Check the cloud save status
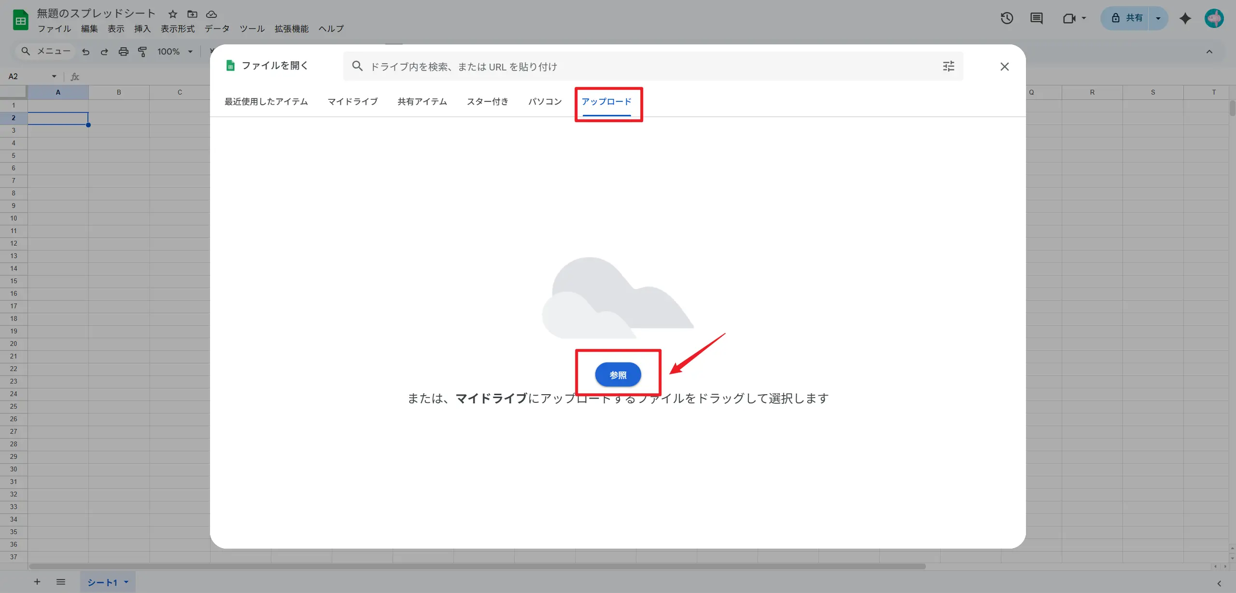The width and height of the screenshot is (1236, 593). (x=211, y=14)
